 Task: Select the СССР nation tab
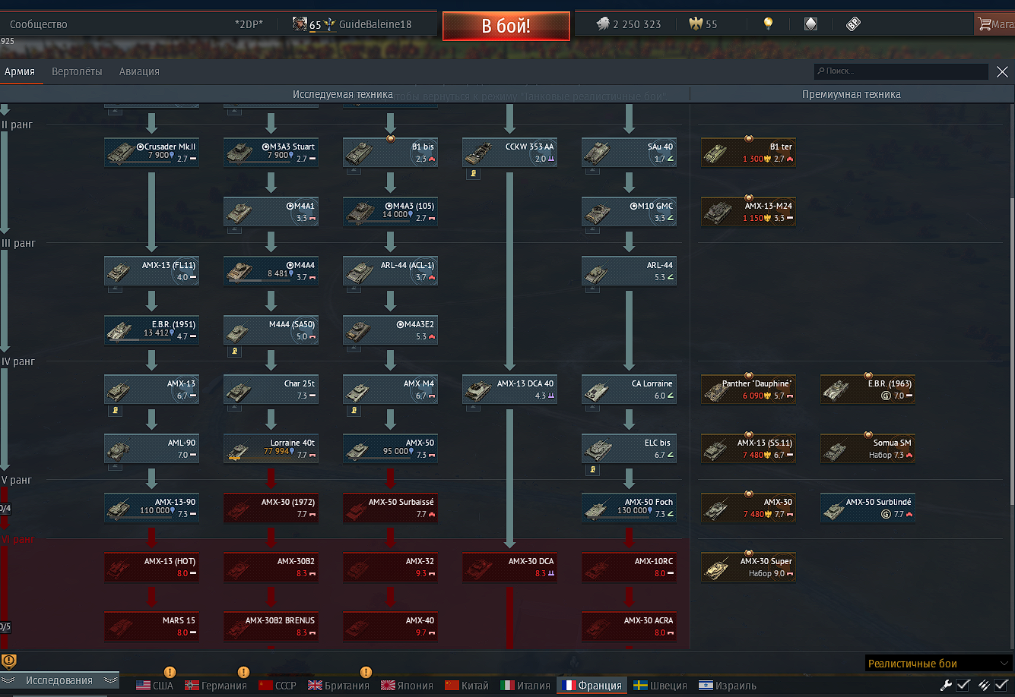[x=278, y=686]
